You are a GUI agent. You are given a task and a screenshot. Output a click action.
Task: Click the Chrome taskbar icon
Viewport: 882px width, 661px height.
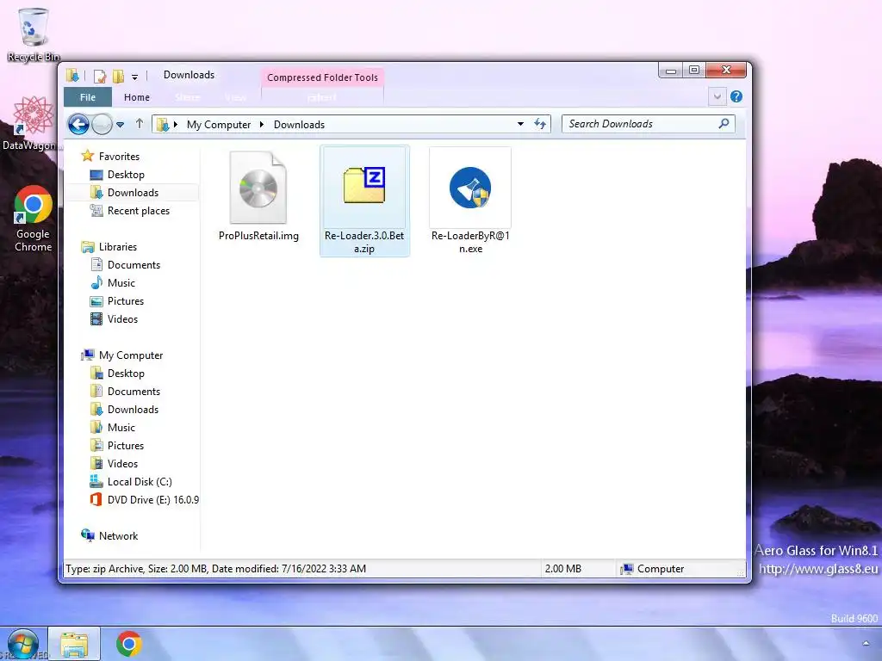[x=129, y=644]
